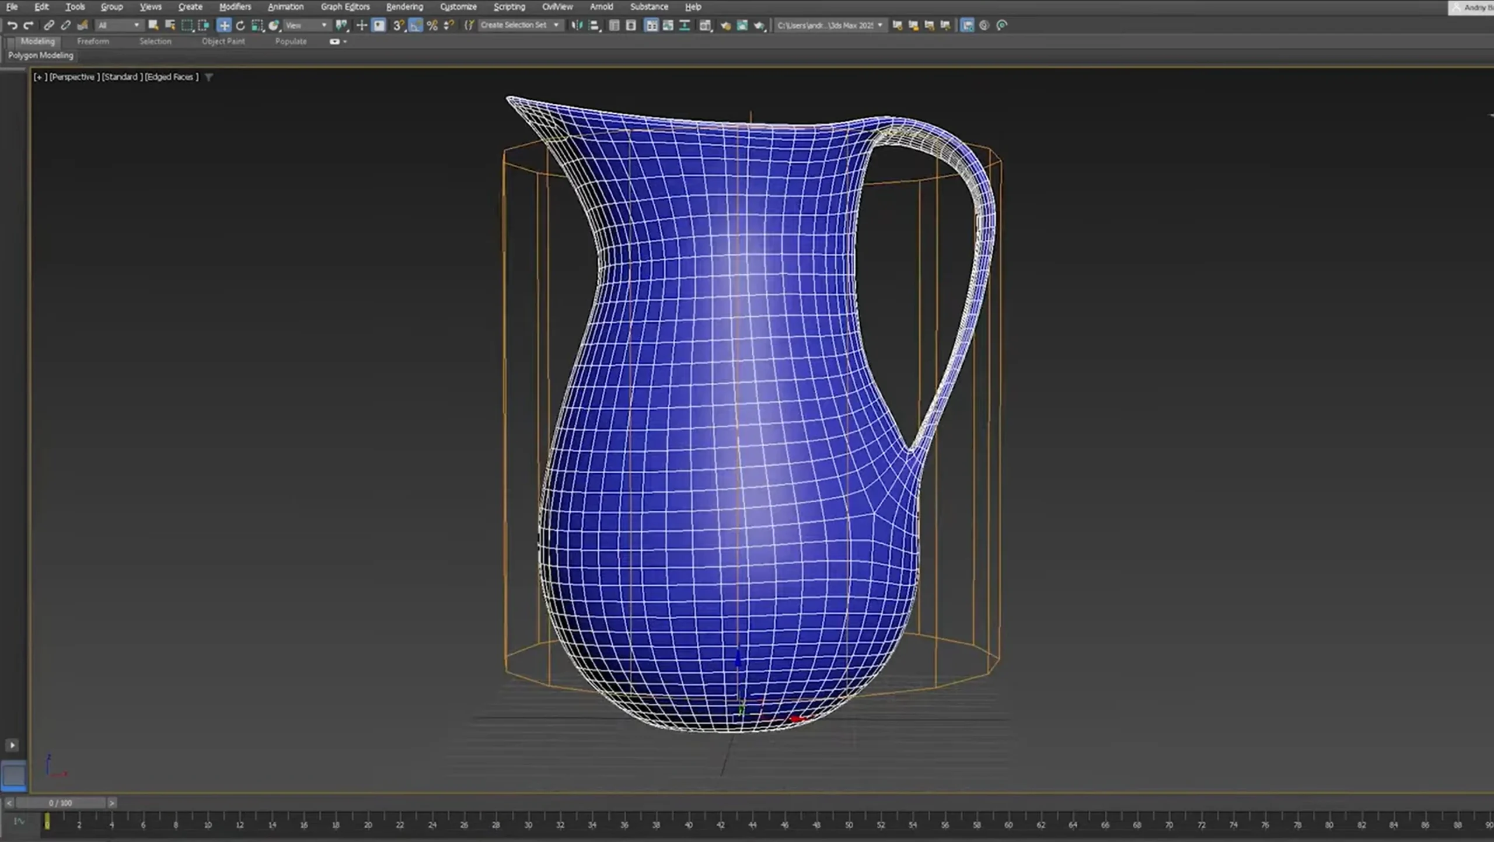Image resolution: width=1494 pixels, height=842 pixels.
Task: Activate the Select and Rotate tool
Action: [240, 25]
